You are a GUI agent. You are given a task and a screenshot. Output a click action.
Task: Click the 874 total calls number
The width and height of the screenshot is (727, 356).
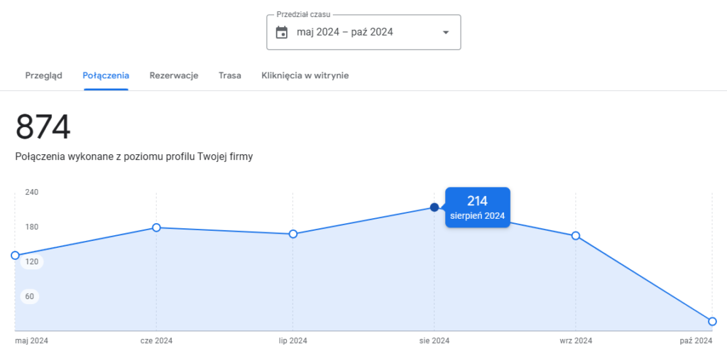tap(43, 129)
